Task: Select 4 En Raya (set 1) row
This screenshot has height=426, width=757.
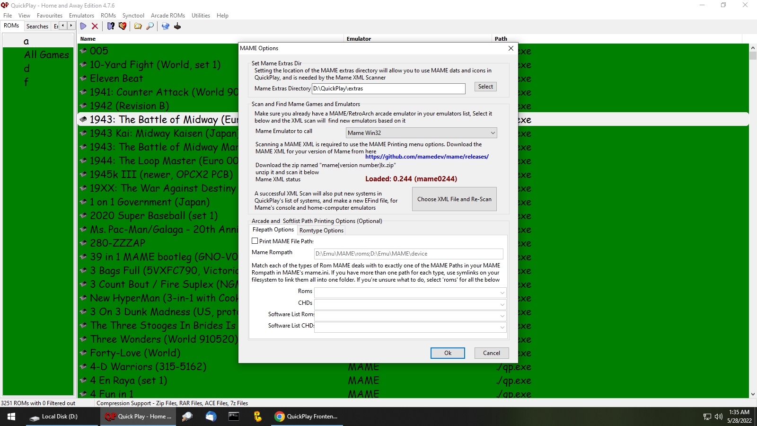Action: (x=128, y=380)
